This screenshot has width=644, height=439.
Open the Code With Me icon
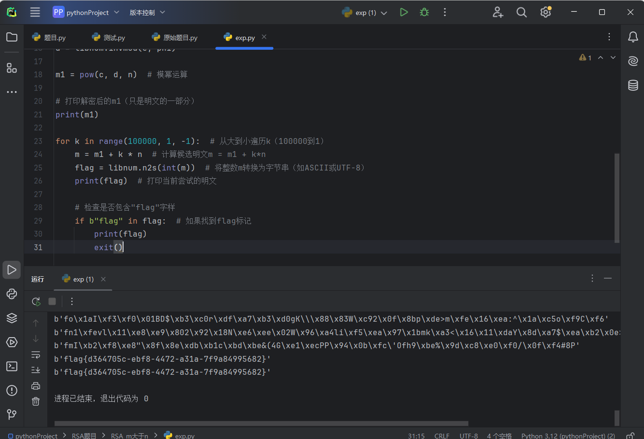tap(498, 12)
